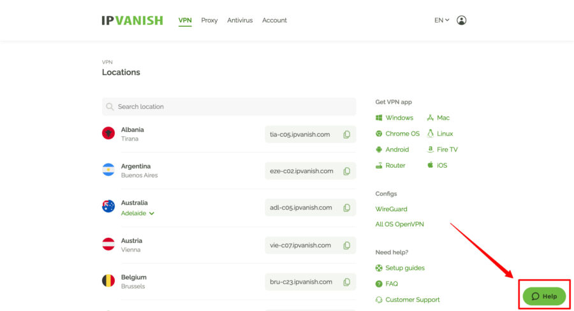Image resolution: width=574 pixels, height=311 pixels.
Task: Copy the bru-c23.ipvanish.com hostname
Action: tap(346, 282)
